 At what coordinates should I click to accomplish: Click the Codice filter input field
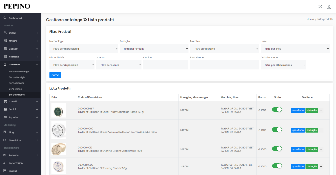point(166,65)
